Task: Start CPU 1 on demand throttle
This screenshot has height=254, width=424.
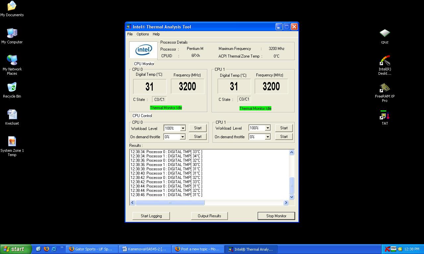Action: pos(284,137)
